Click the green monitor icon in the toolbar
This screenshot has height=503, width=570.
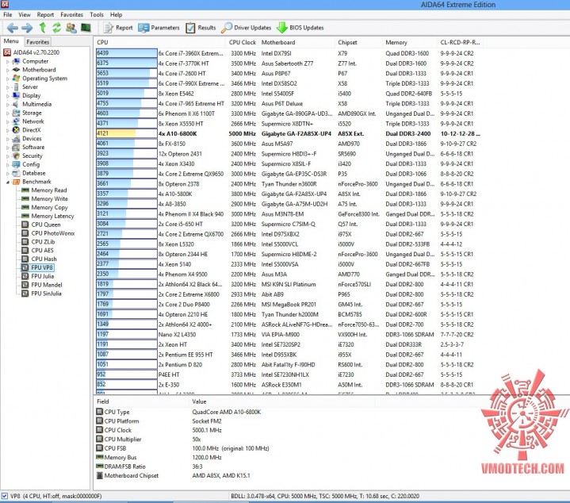click(x=86, y=28)
